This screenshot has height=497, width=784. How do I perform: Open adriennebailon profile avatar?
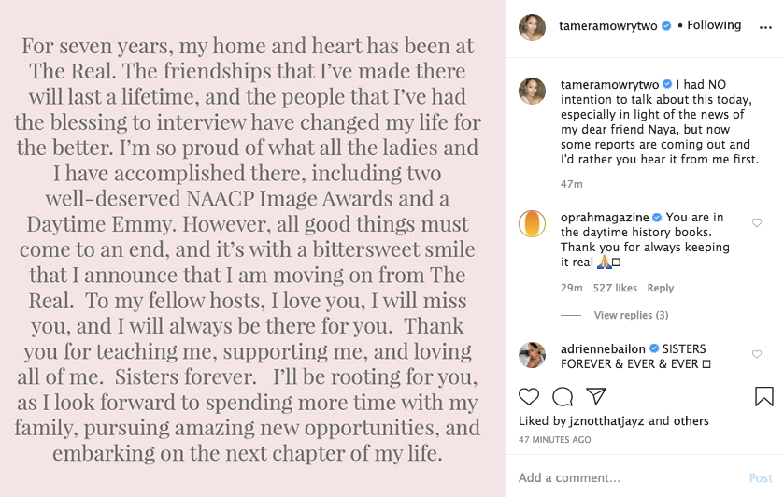pyautogui.click(x=533, y=356)
